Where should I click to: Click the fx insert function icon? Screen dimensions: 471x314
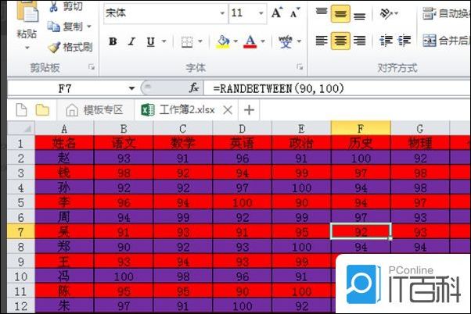click(194, 88)
